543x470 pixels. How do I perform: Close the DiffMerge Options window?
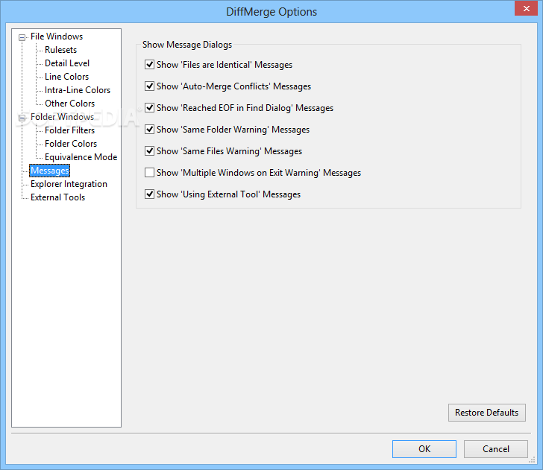click(526, 8)
